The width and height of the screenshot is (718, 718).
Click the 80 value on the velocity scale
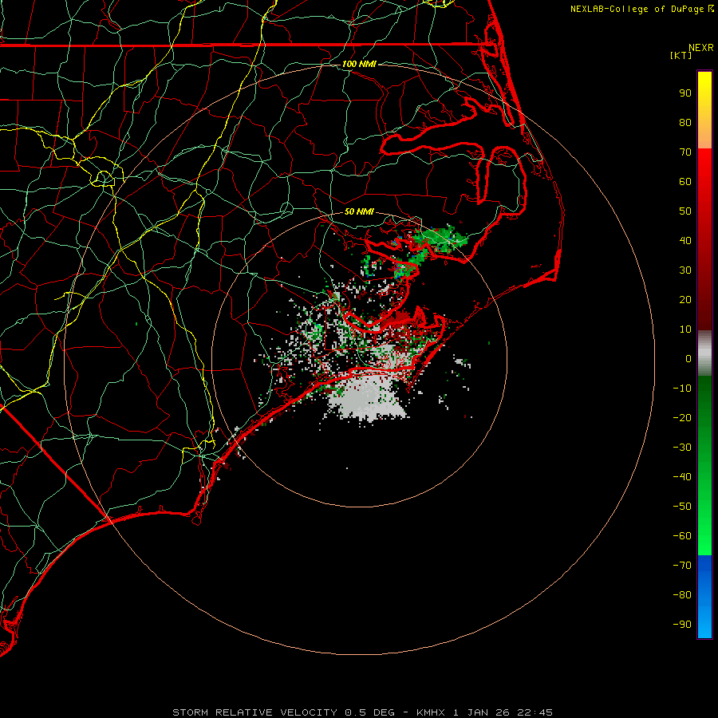point(685,123)
